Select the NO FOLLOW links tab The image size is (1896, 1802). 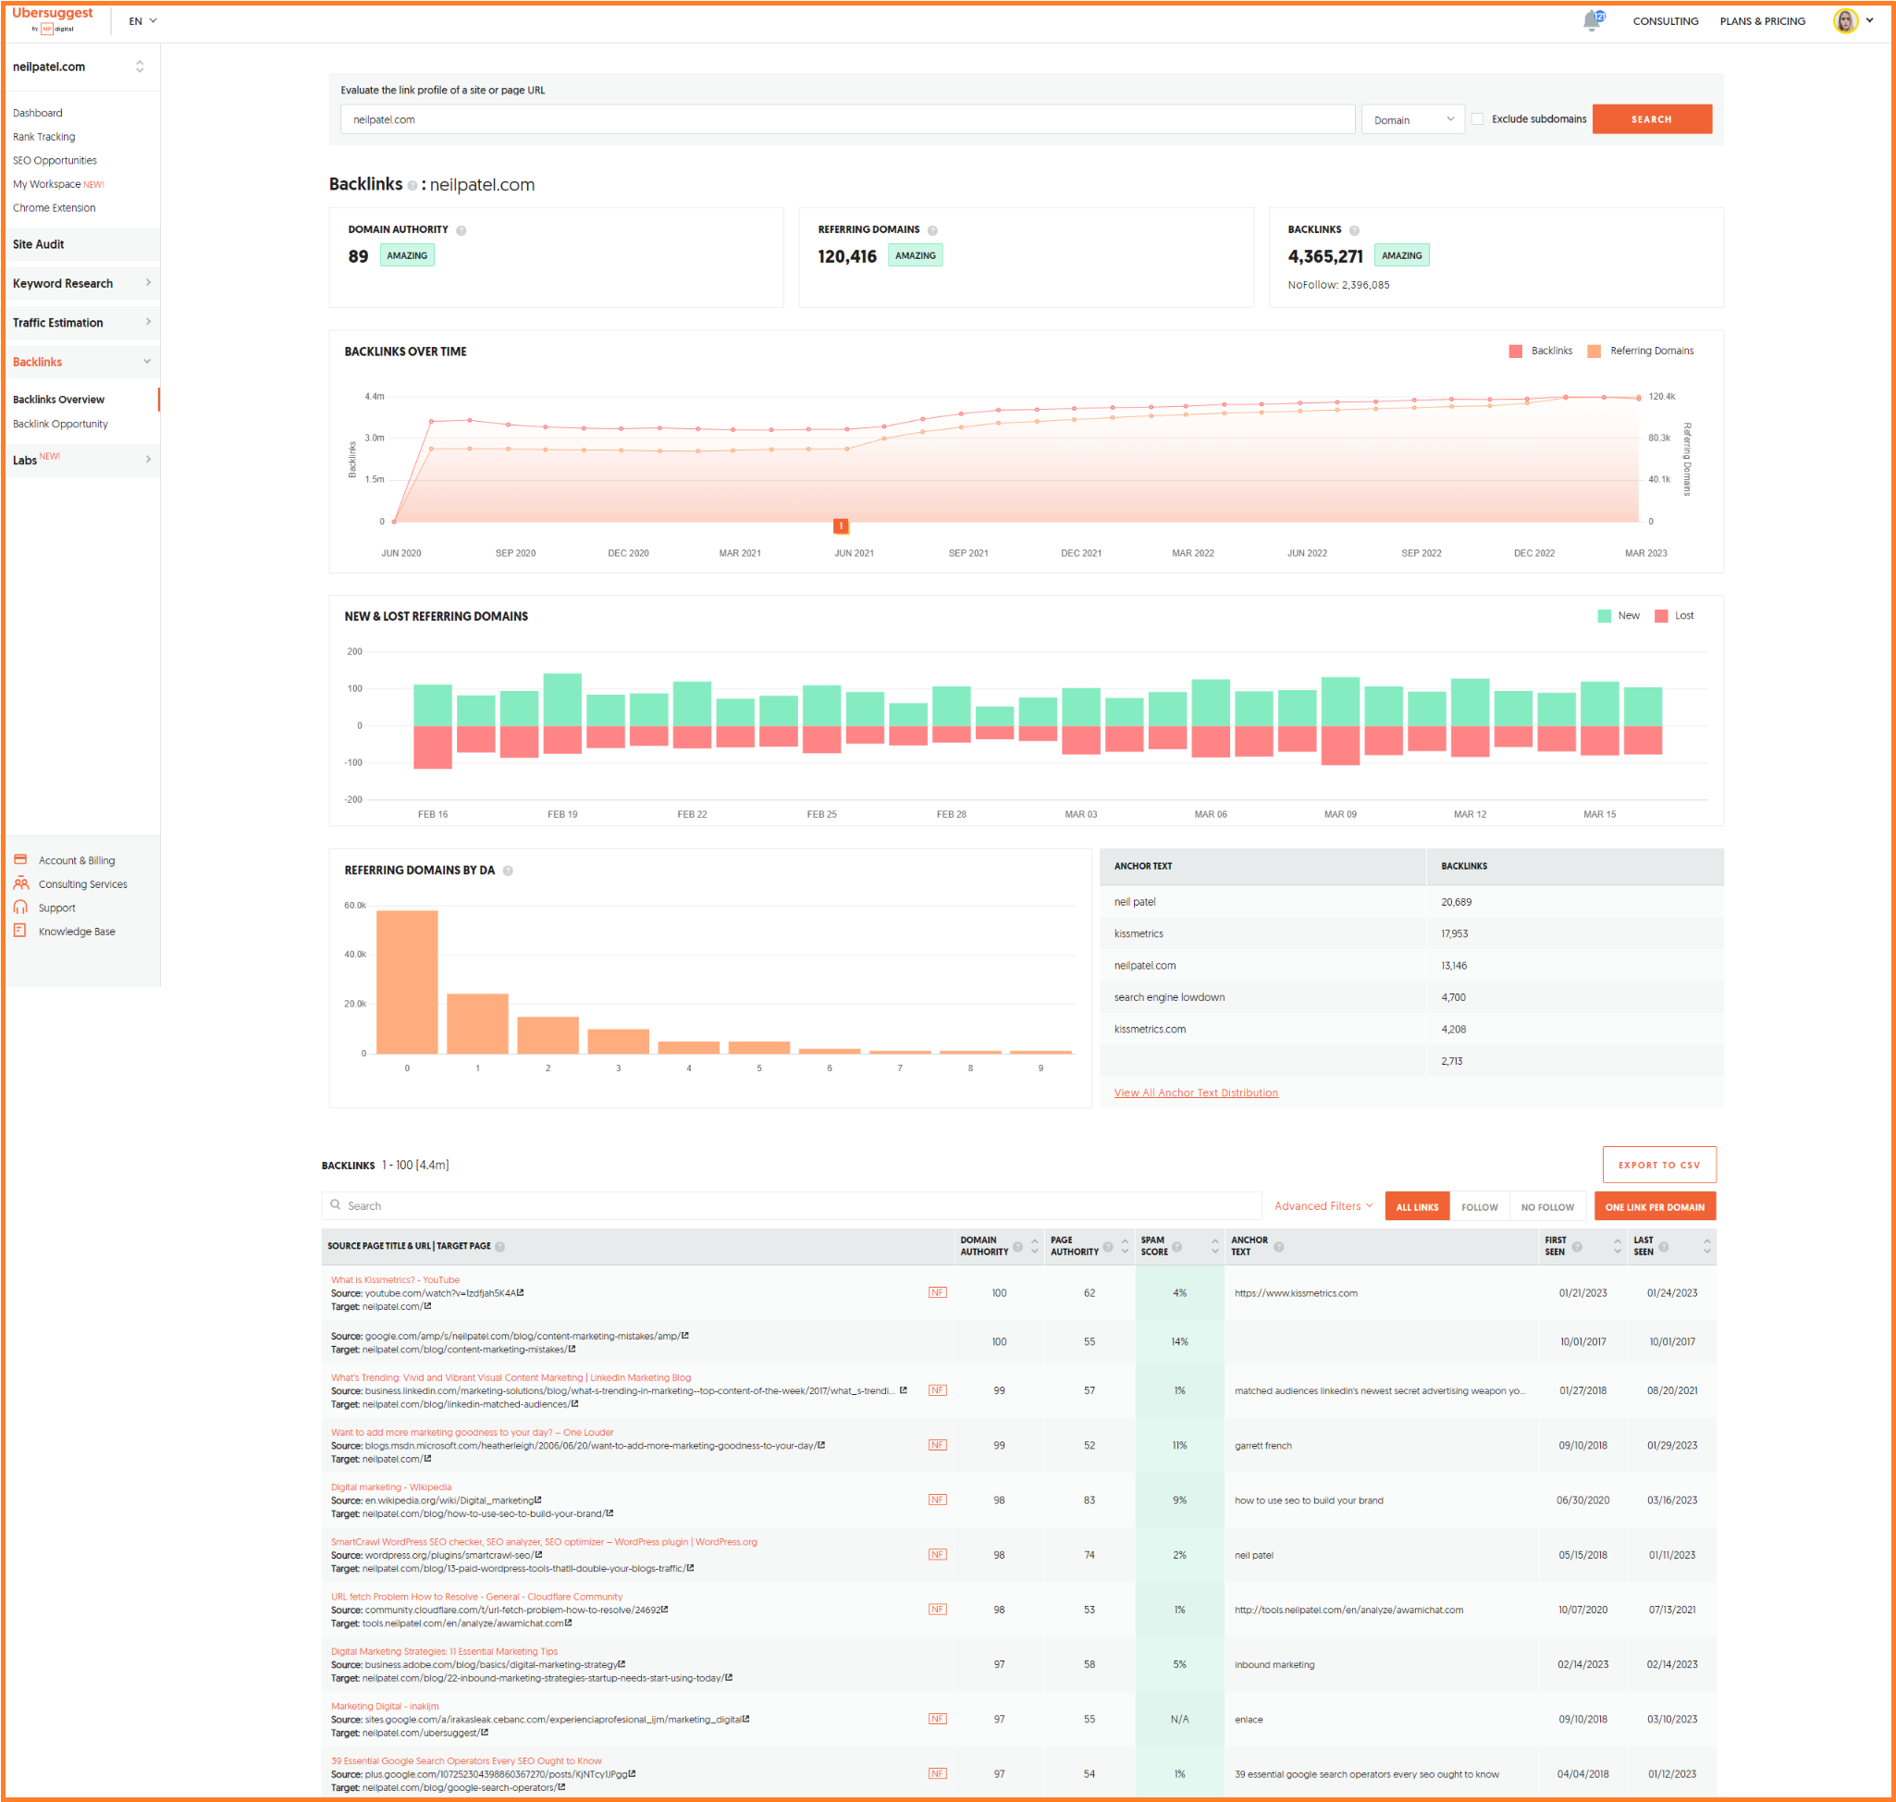click(1546, 1207)
